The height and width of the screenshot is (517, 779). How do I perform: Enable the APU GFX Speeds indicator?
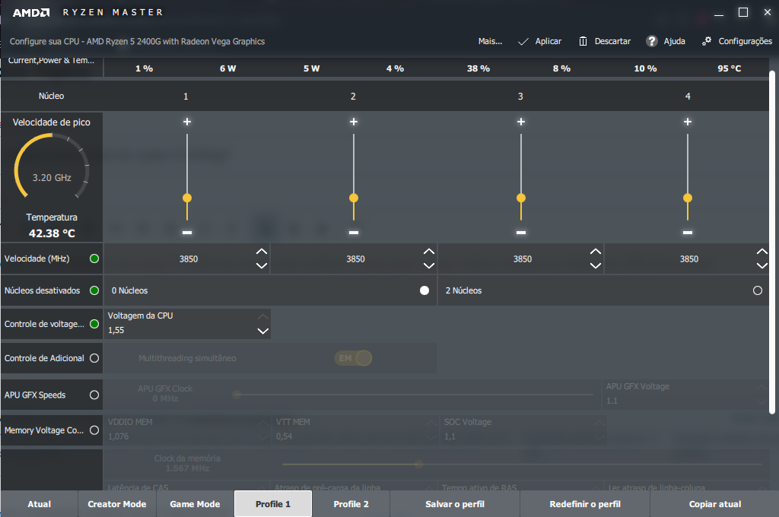click(94, 395)
